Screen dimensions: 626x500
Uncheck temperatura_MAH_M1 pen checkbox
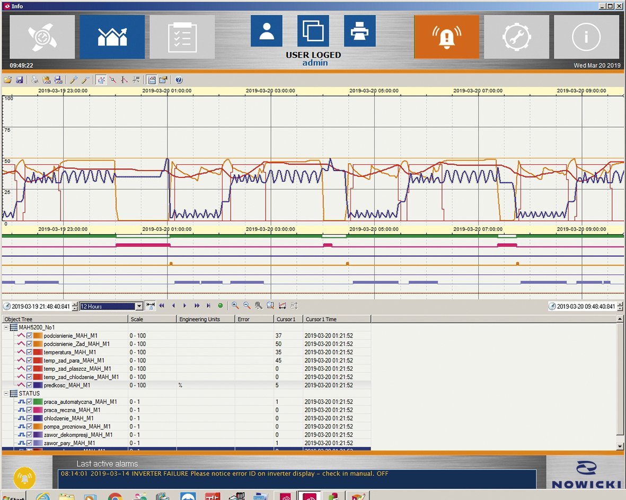30,352
